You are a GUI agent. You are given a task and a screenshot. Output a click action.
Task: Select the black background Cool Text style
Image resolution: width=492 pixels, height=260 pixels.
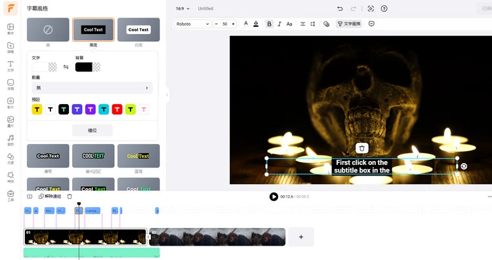[93, 29]
